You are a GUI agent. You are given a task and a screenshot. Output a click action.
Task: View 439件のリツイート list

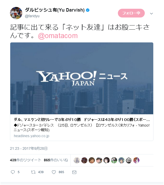point(26,160)
